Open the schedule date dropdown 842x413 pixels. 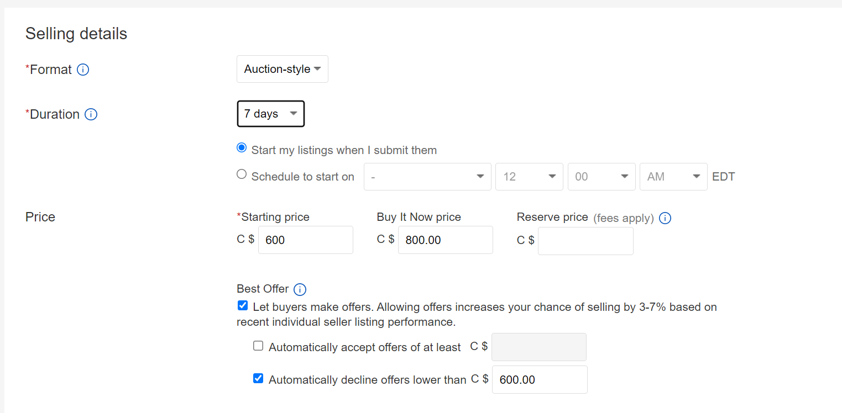tap(427, 177)
